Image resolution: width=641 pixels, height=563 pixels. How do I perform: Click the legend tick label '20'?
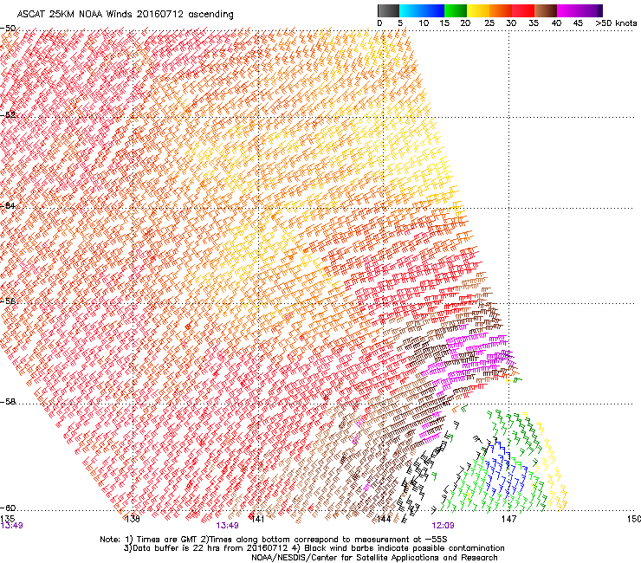point(465,23)
